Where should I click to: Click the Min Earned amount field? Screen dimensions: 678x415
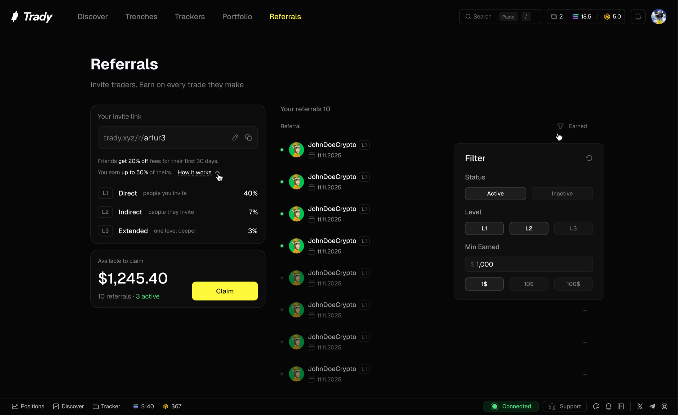click(529, 264)
